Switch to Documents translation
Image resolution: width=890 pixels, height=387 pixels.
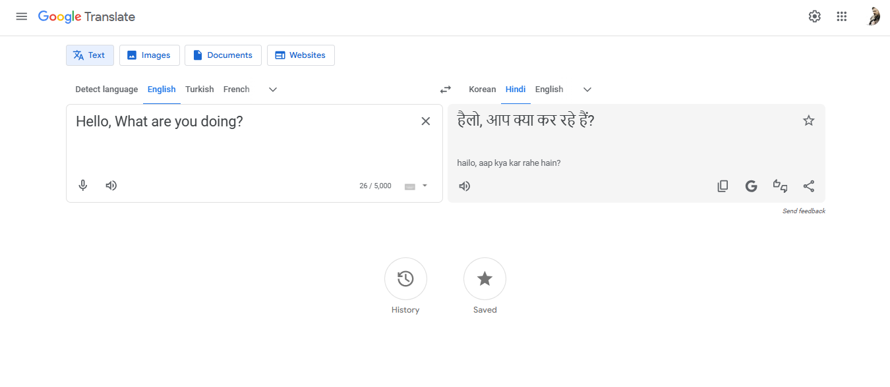(x=223, y=55)
